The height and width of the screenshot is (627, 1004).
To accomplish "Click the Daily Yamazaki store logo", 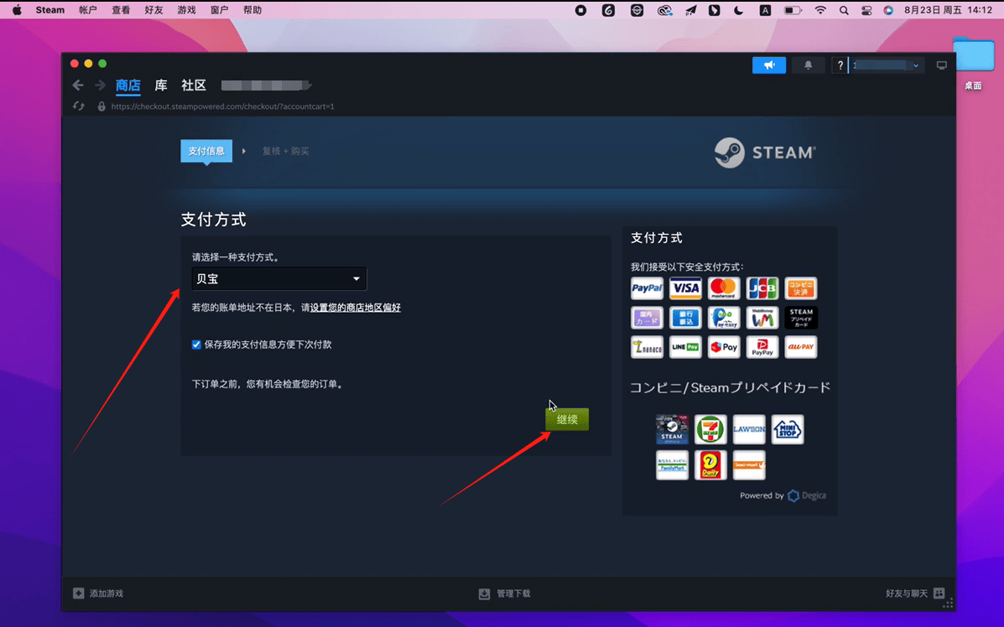I will (710, 465).
